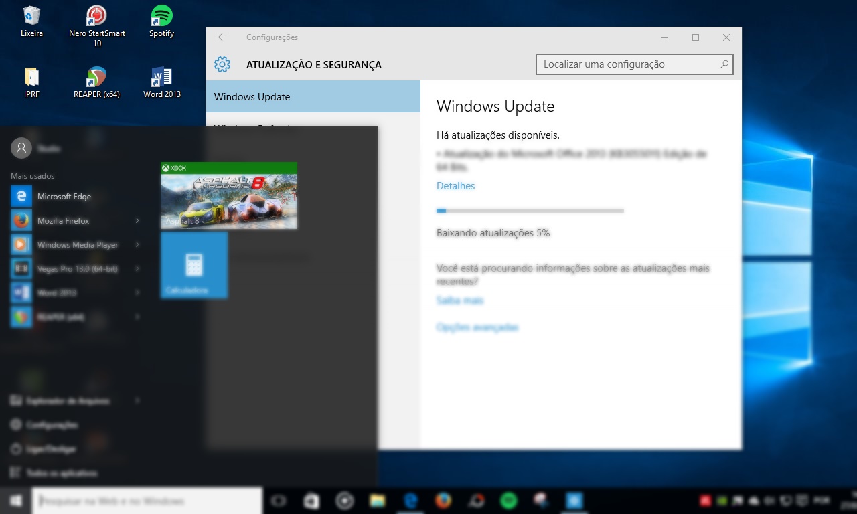Open the Calculadora tile
Image resolution: width=857 pixels, height=514 pixels.
click(x=194, y=265)
